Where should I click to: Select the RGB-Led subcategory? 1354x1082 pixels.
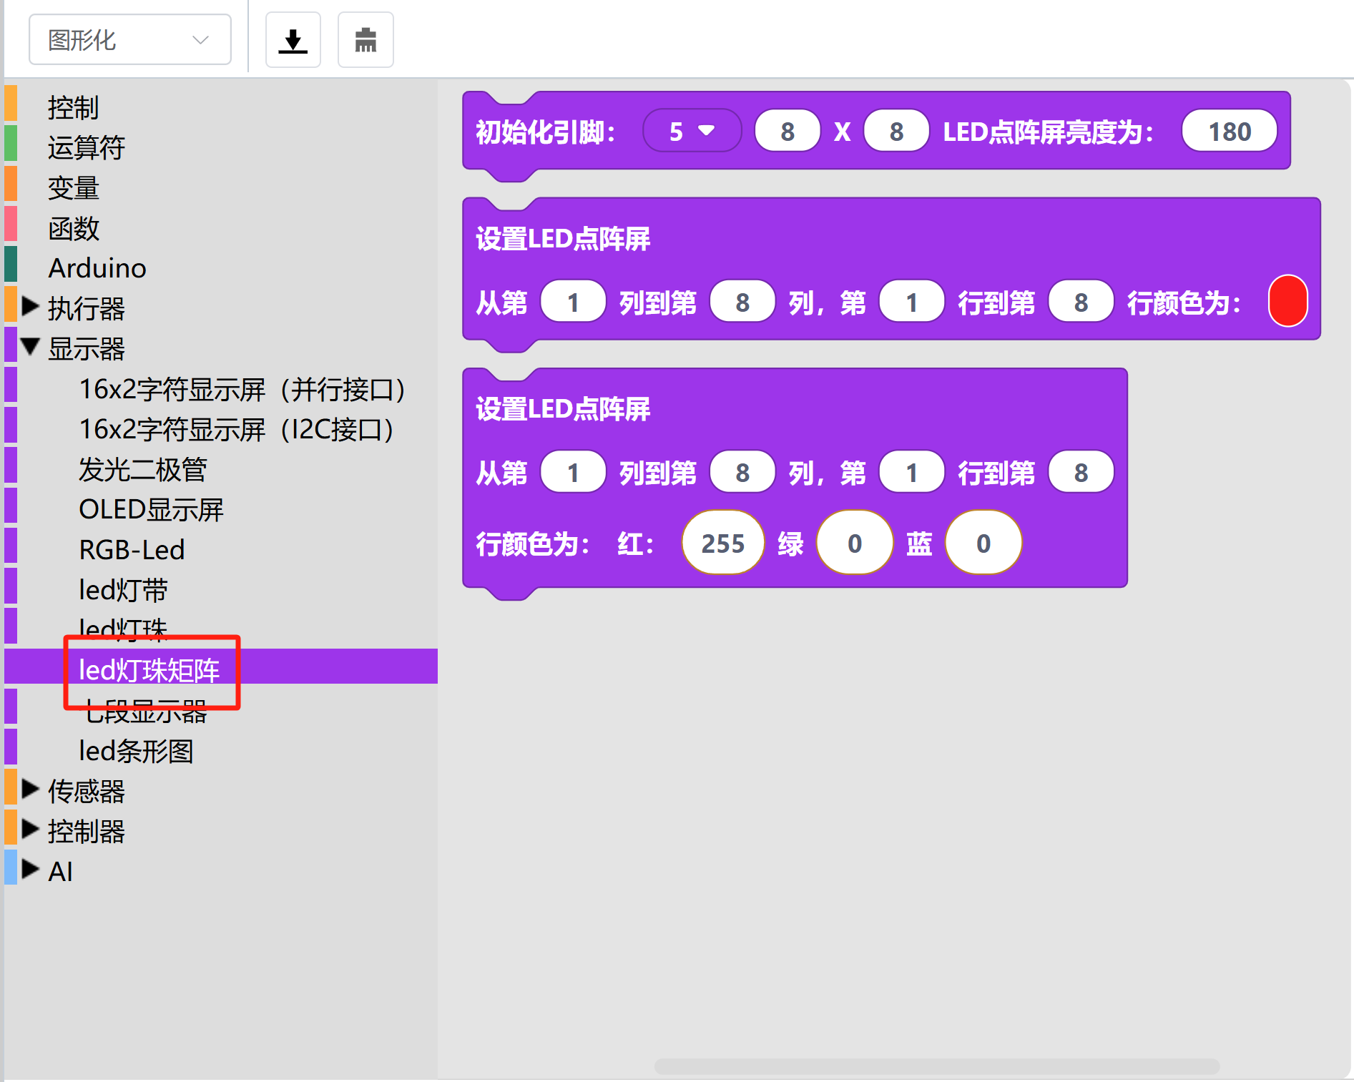click(132, 549)
